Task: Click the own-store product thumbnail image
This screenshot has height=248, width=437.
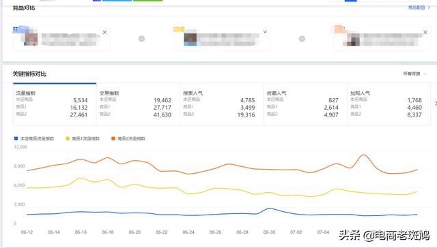Action: click(31, 40)
